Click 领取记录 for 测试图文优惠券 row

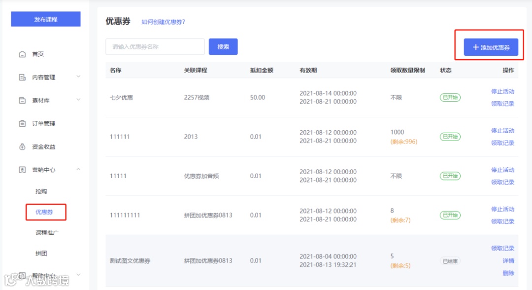502,248
